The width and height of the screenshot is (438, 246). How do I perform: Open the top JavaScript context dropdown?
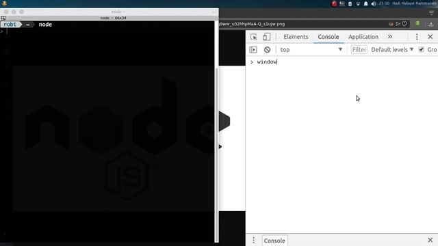(x=311, y=50)
